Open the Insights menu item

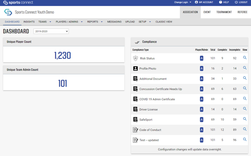(29, 22)
